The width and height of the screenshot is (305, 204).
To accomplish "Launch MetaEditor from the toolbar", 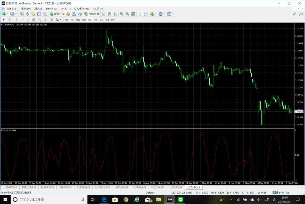I will 68,14.
